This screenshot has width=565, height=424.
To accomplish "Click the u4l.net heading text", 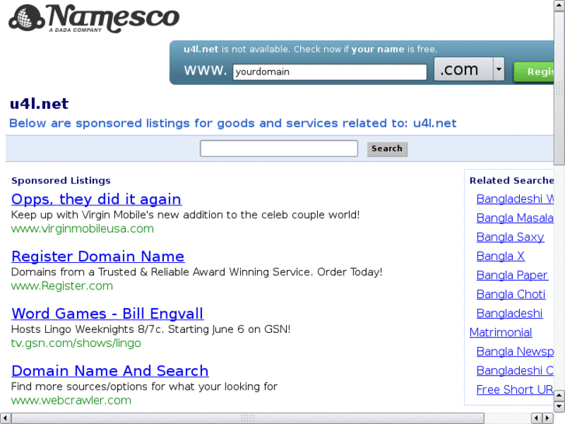I will 39,104.
